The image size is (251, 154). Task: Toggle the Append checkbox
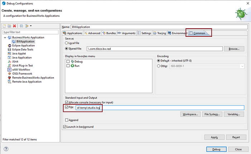click(x=67, y=120)
